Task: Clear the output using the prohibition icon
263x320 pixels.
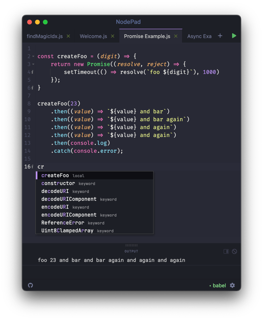Action: pyautogui.click(x=234, y=251)
